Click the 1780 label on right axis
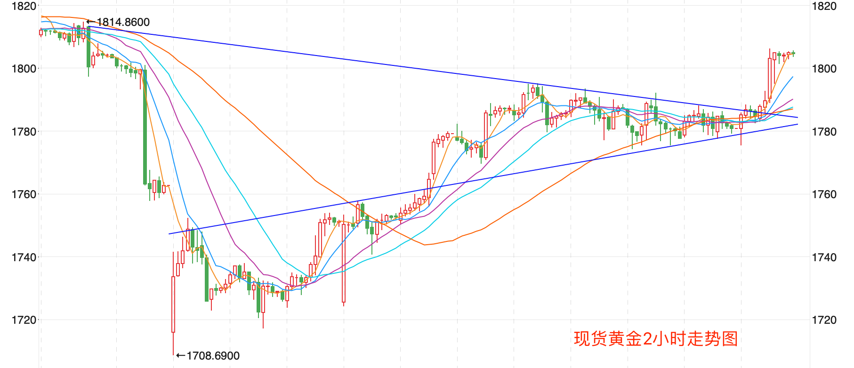This screenshot has width=854, height=368. (x=824, y=132)
